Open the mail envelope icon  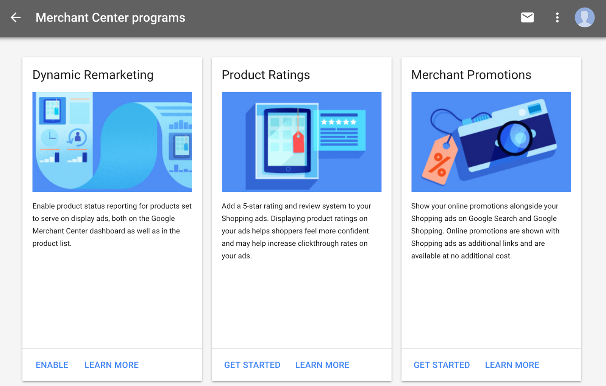click(527, 17)
